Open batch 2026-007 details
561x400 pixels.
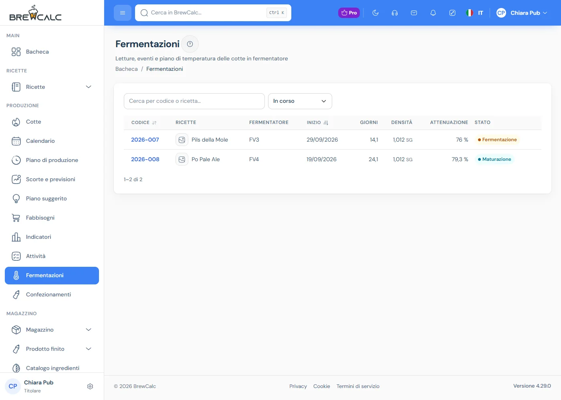pos(145,140)
